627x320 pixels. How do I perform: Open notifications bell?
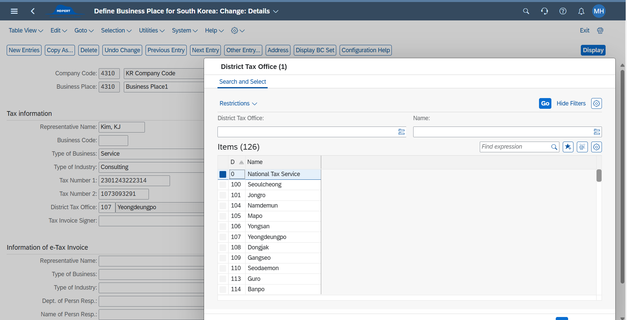[x=581, y=11]
